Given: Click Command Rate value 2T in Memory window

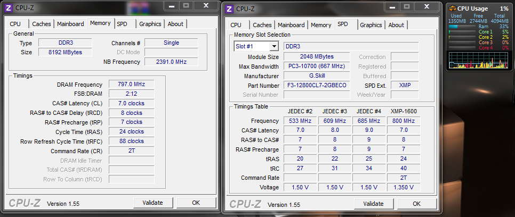Looking at the screenshot, I should click(x=131, y=151).
